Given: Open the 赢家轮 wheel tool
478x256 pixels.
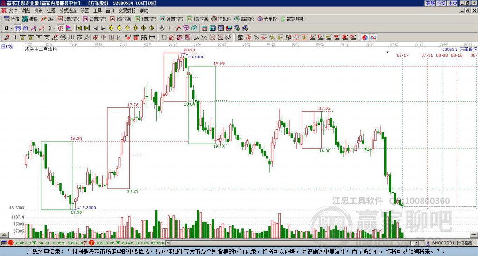Looking at the screenshot, I should click(x=244, y=19).
